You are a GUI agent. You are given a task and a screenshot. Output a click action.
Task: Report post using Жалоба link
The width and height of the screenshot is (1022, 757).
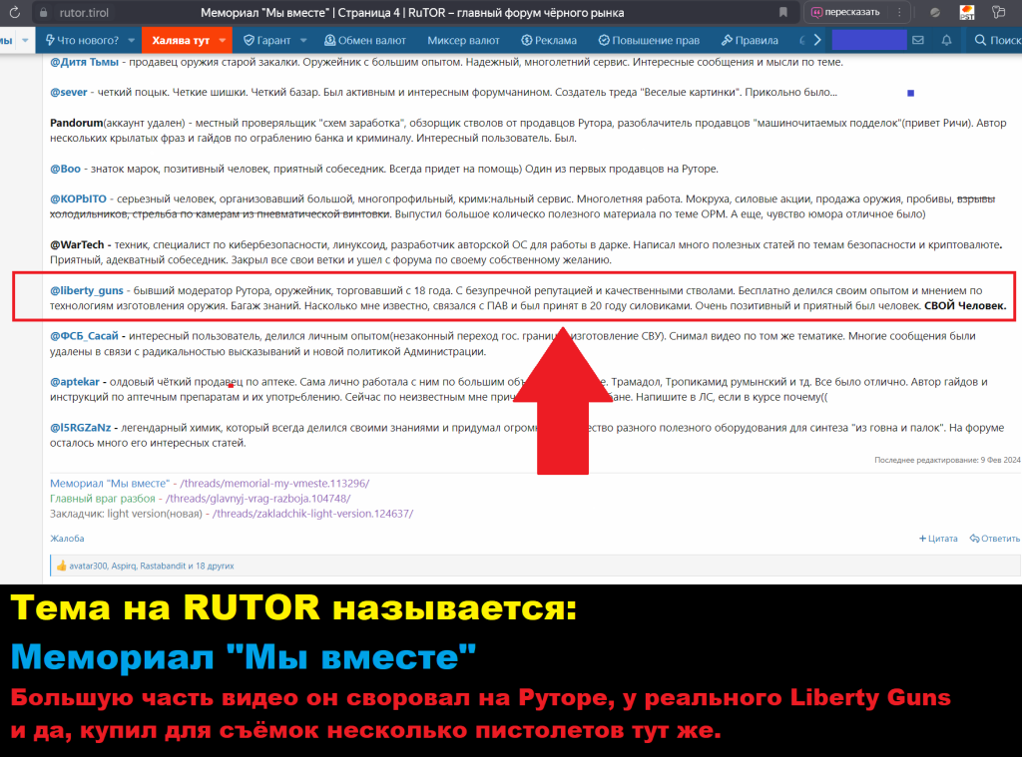pos(67,539)
